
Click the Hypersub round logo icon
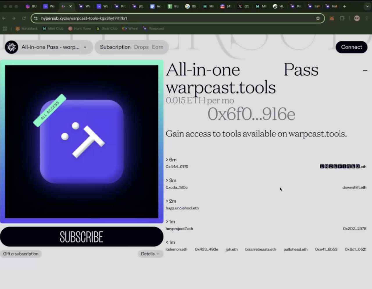[12, 47]
